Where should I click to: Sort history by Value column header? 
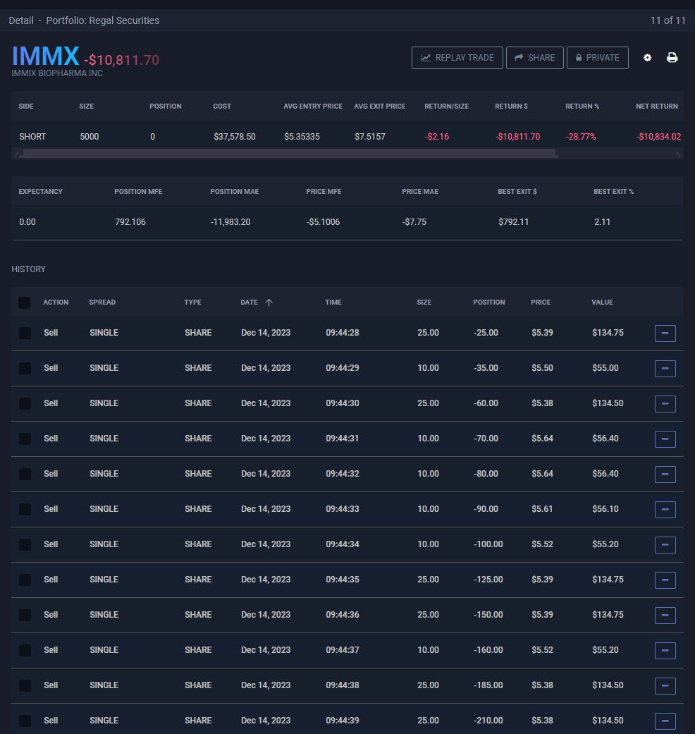(x=602, y=302)
